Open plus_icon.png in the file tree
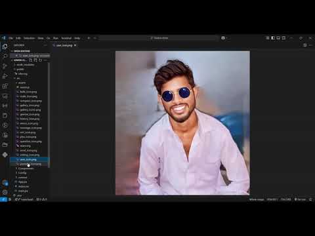This screenshot has width=315, height=236. coord(30,137)
